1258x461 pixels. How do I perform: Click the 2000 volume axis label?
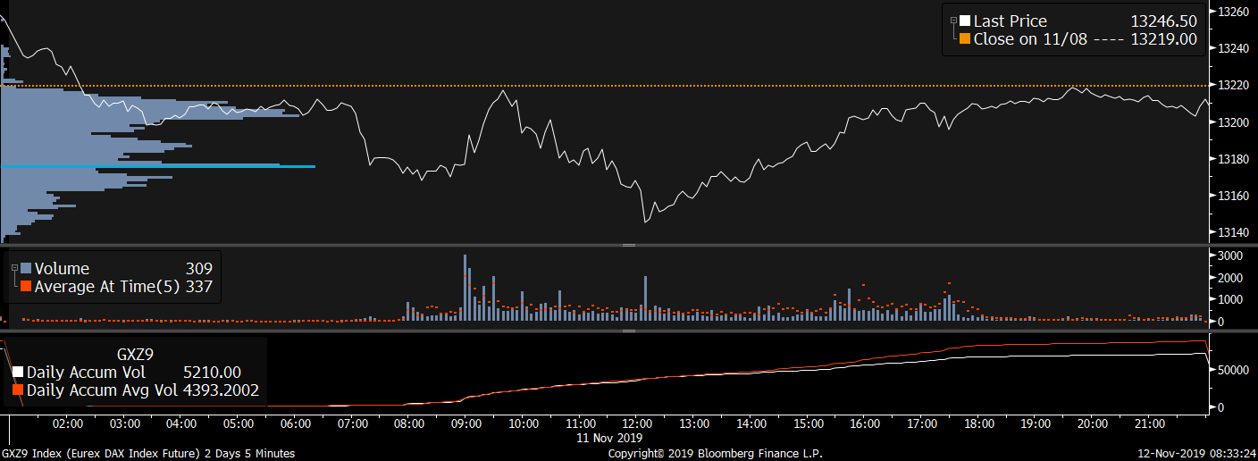(1231, 278)
